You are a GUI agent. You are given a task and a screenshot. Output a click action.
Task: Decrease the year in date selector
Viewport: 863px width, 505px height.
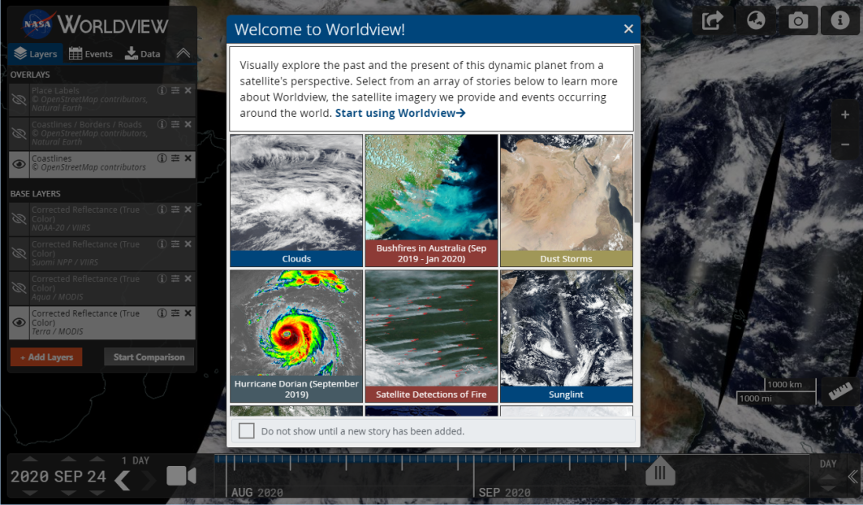pos(30,492)
